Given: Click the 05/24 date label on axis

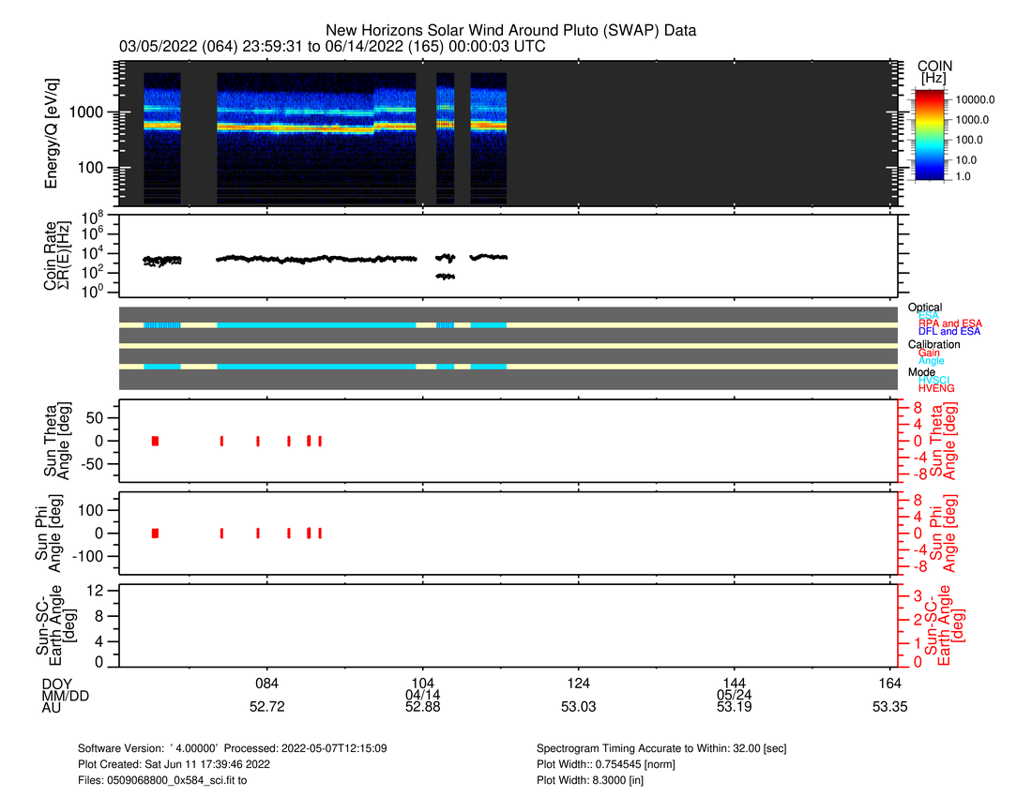Looking at the screenshot, I should click(734, 695).
